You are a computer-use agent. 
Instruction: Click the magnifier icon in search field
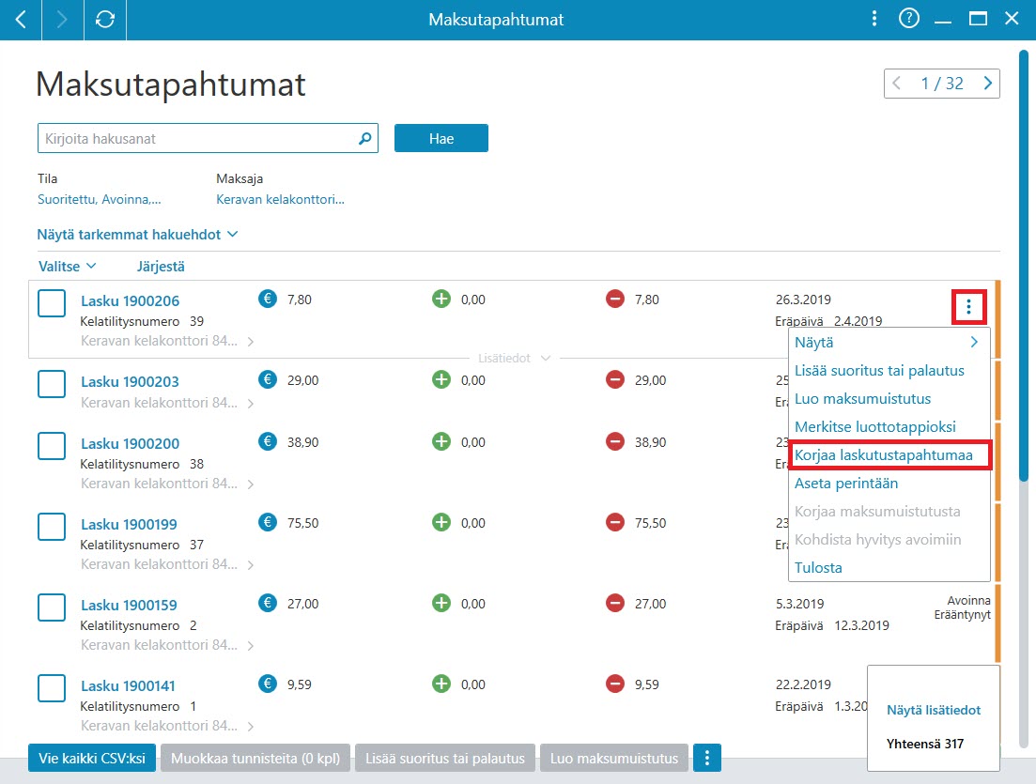[x=364, y=139]
